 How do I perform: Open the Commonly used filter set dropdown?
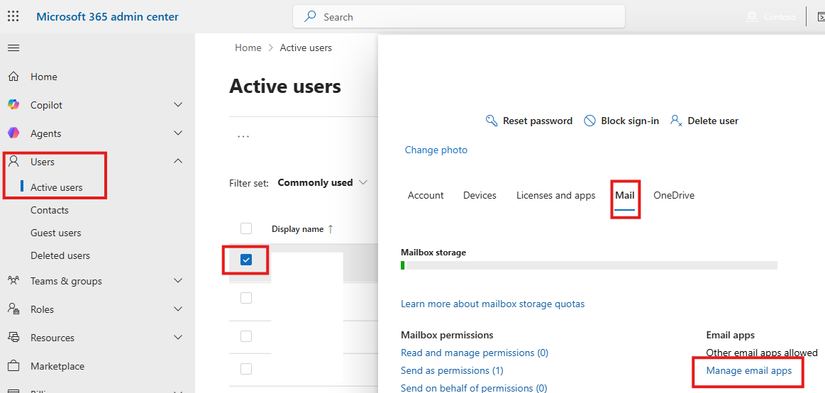click(x=323, y=182)
